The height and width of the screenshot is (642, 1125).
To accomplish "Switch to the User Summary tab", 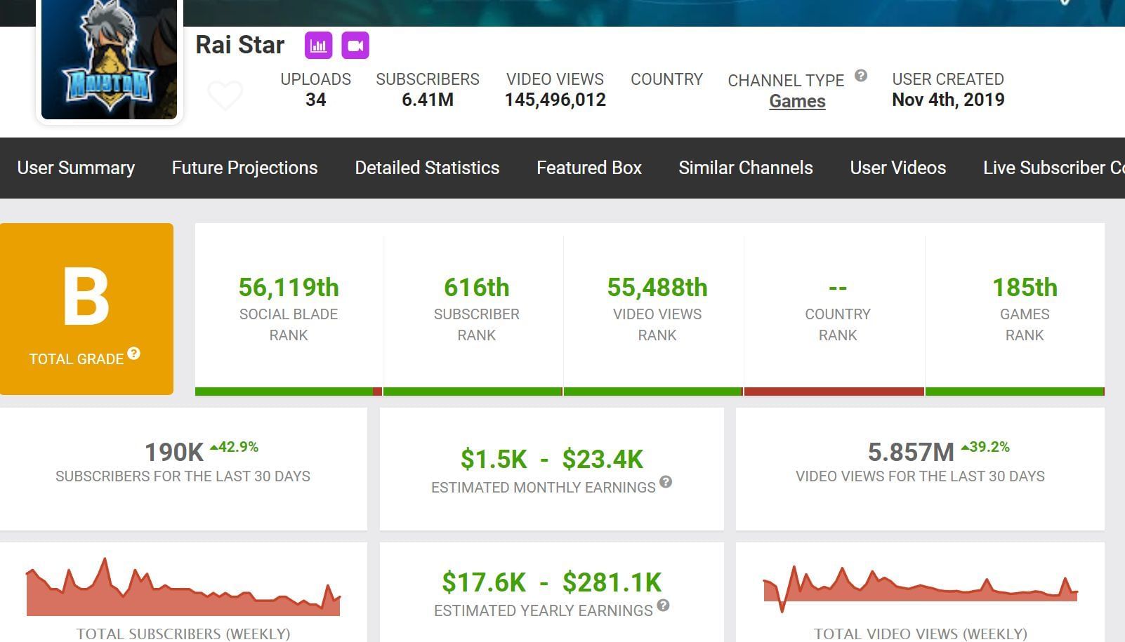I will (76, 168).
